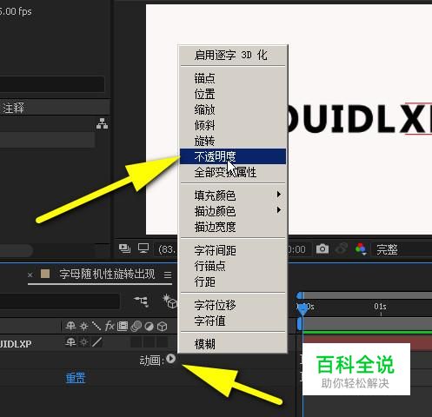This screenshot has width=432, height=417.
Task: Choose 位置 from the animate menu
Action: (x=233, y=94)
